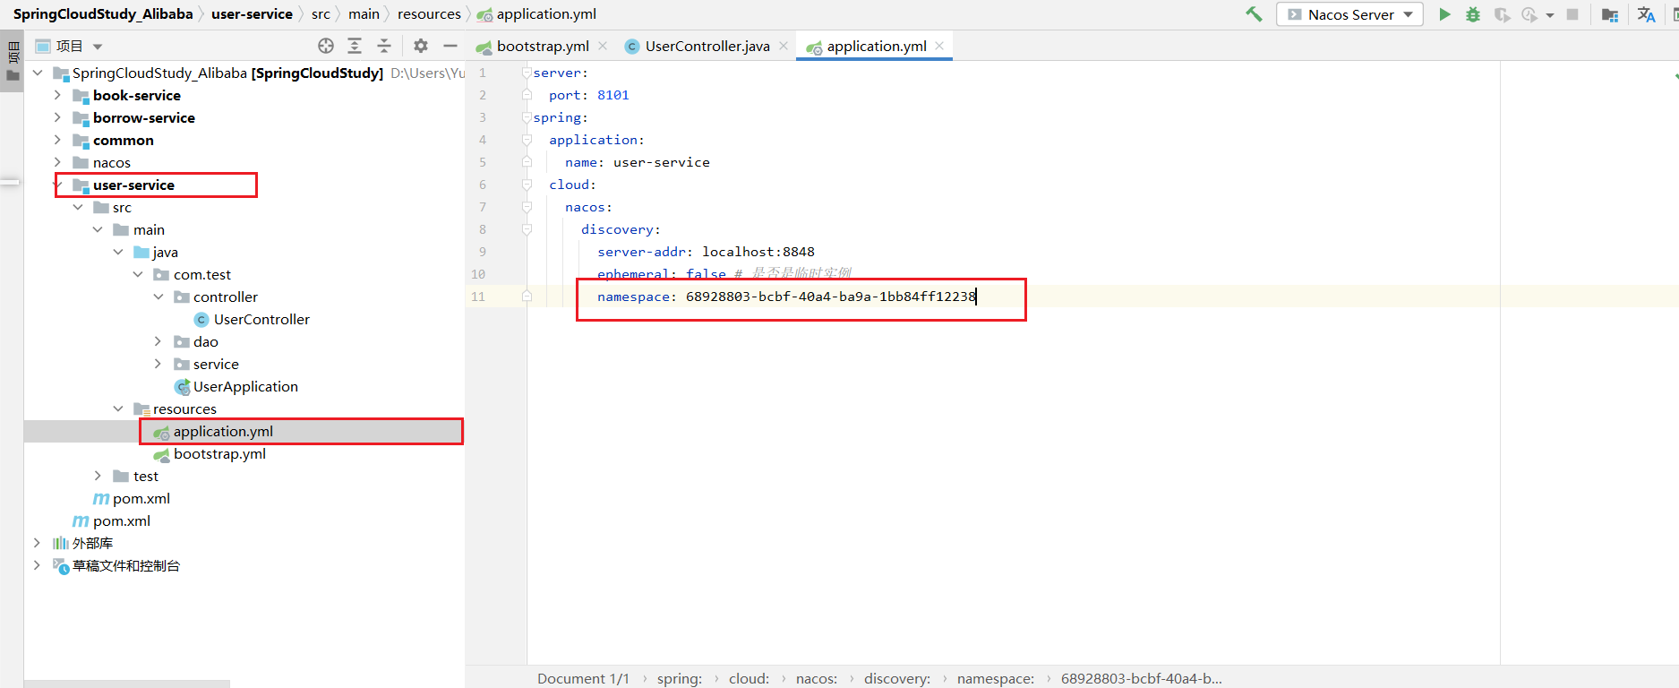Select UserApplication in project tree
The height and width of the screenshot is (688, 1679).
(x=245, y=387)
